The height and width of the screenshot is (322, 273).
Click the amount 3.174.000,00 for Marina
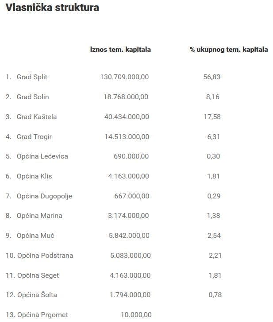pos(129,216)
